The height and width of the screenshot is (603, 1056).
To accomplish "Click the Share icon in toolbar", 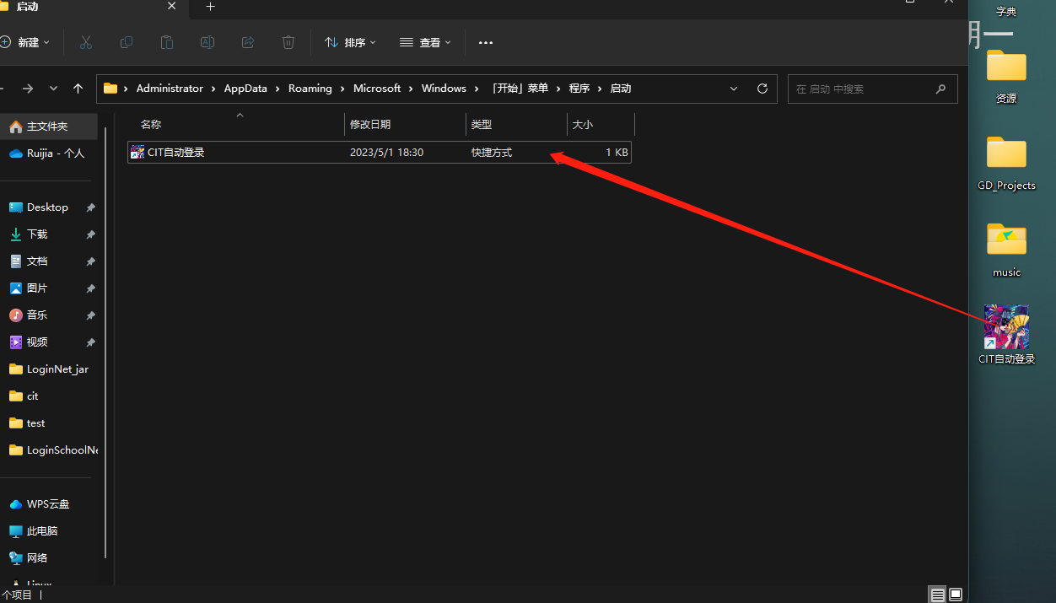I will (248, 42).
